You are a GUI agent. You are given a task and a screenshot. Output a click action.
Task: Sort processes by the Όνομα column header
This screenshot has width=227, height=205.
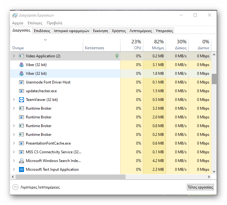pyautogui.click(x=47, y=45)
